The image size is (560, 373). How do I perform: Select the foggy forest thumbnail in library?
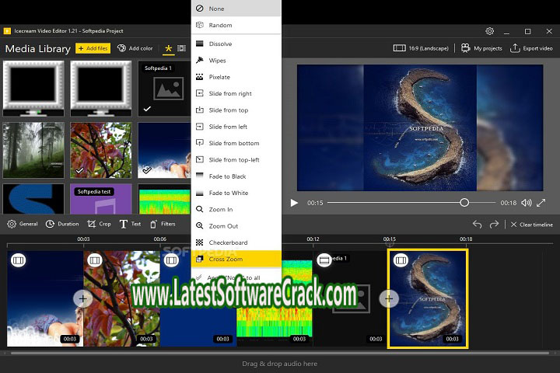point(33,150)
